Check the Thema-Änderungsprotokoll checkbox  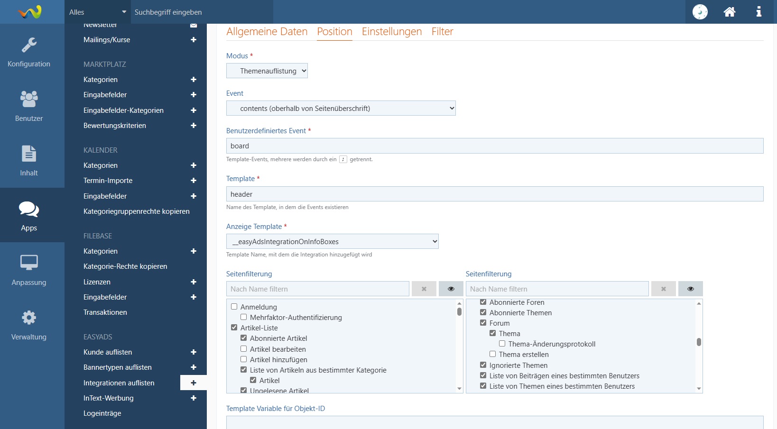502,344
